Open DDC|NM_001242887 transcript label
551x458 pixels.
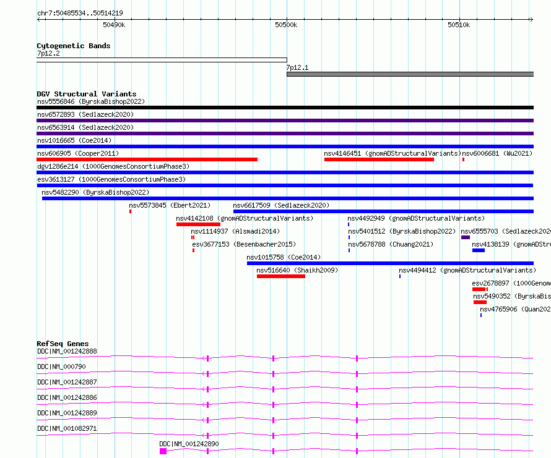click(67, 382)
